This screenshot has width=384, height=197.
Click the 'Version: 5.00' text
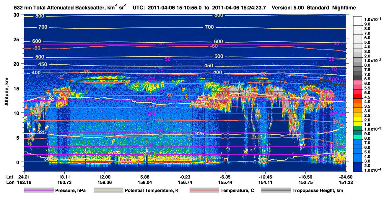[x=288, y=8]
